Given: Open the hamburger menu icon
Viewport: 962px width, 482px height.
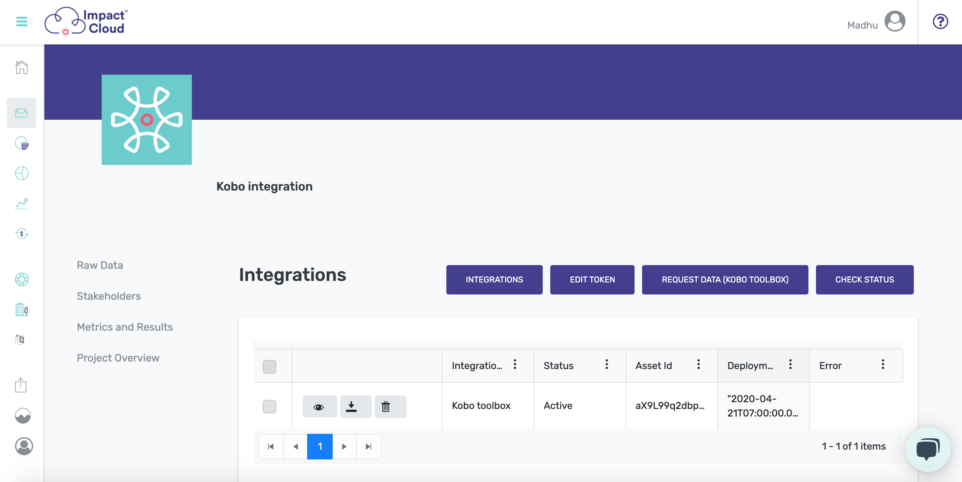Looking at the screenshot, I should [22, 21].
